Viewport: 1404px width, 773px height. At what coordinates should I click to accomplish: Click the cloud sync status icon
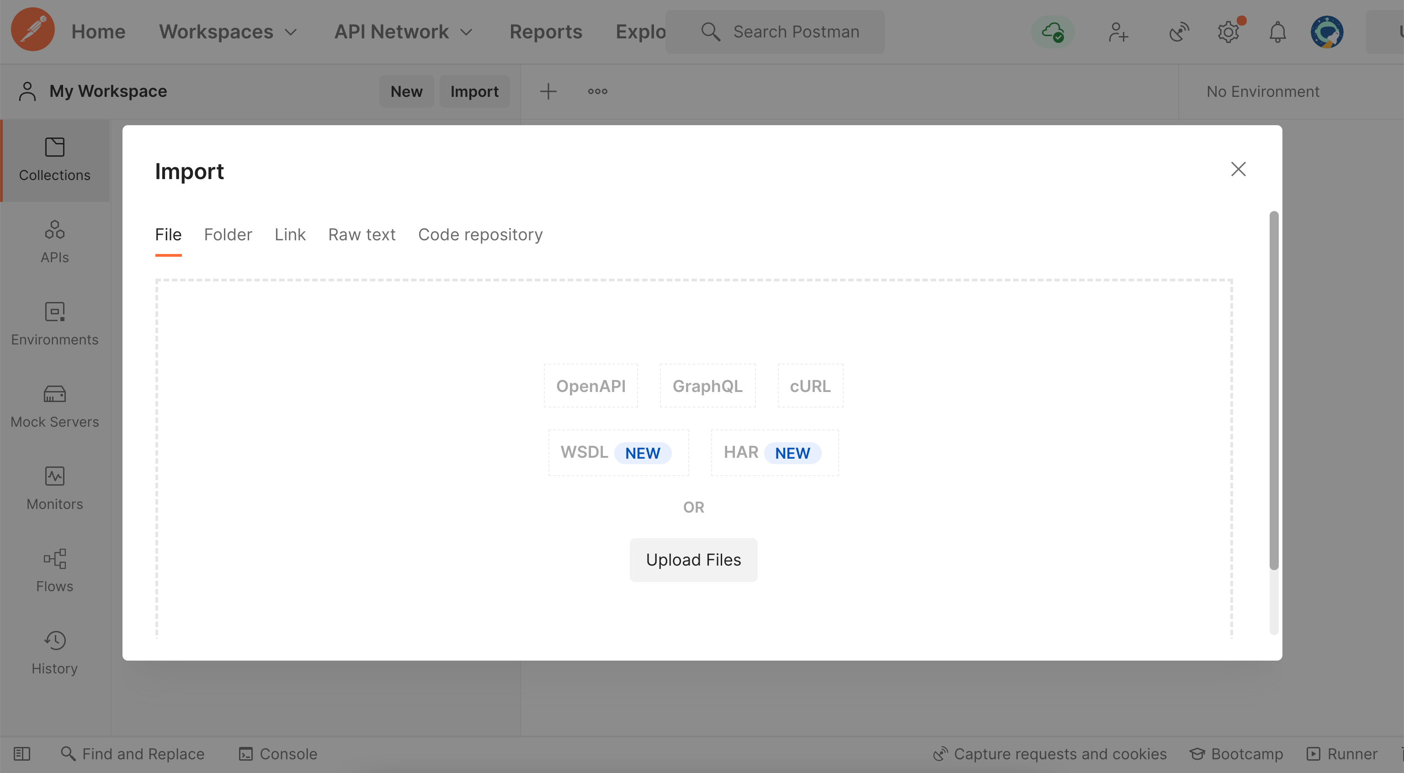click(x=1053, y=32)
